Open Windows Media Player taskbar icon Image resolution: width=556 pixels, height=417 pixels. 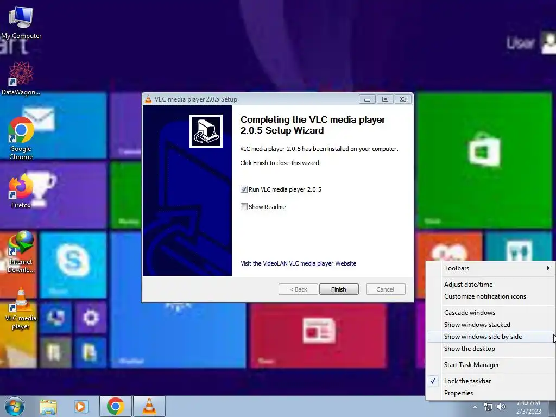80,406
